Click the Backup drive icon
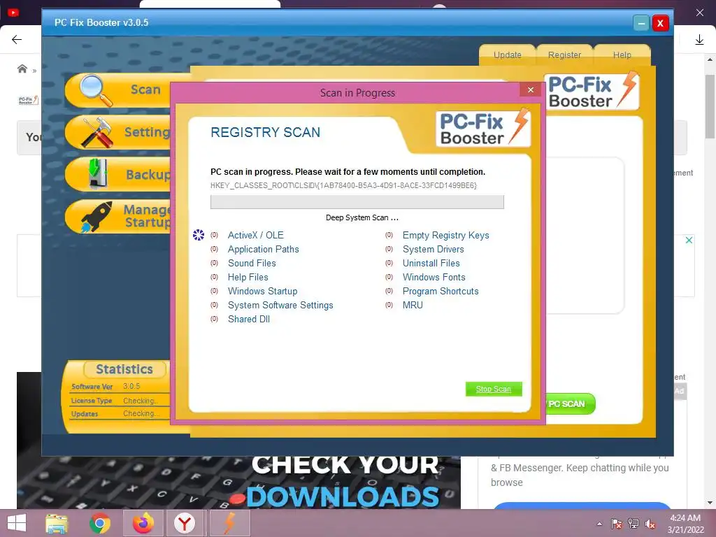The height and width of the screenshot is (537, 716). tap(98, 173)
